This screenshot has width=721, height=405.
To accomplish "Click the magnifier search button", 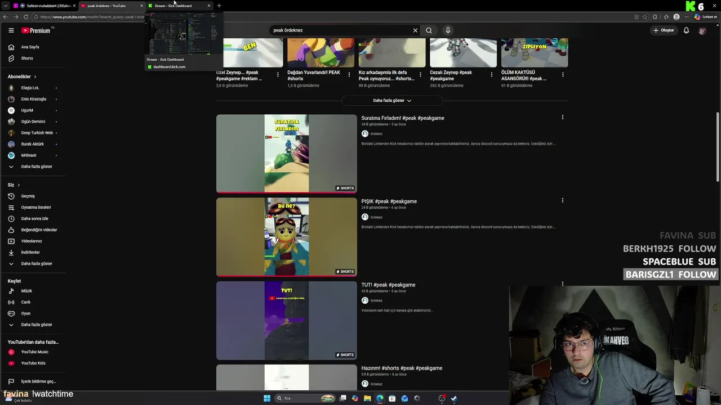I will [429, 30].
